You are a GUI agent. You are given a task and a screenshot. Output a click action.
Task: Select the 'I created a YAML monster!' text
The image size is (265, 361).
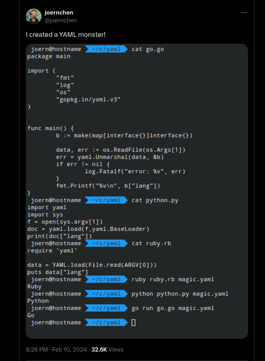pos(65,34)
